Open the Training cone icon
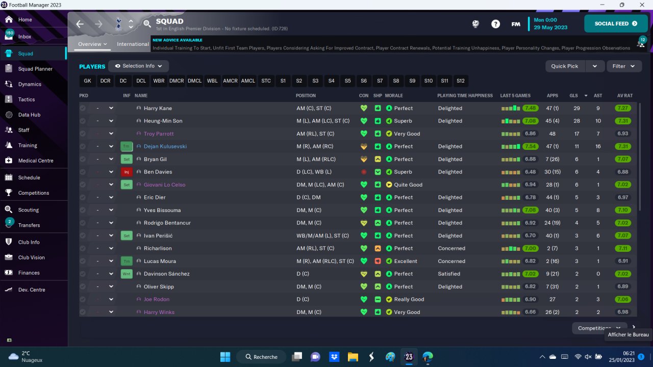Image resolution: width=653 pixels, height=367 pixels. (9, 145)
